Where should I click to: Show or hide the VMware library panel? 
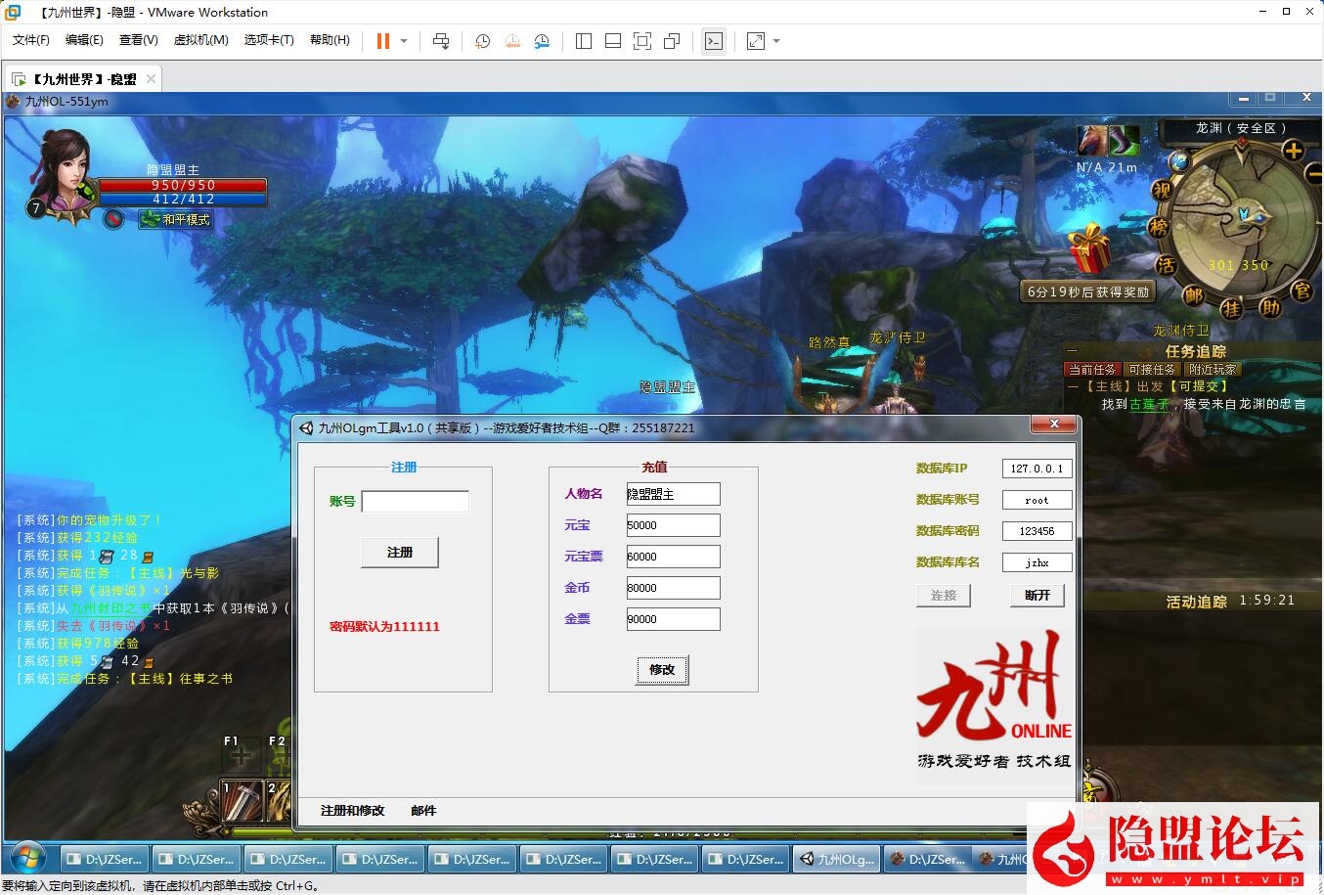click(x=583, y=41)
